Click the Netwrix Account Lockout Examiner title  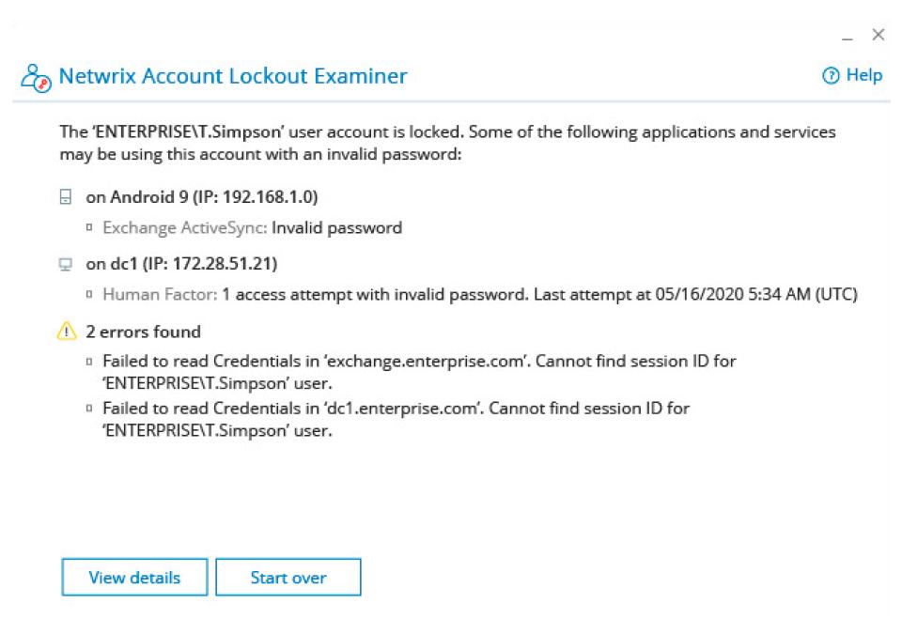233,76
